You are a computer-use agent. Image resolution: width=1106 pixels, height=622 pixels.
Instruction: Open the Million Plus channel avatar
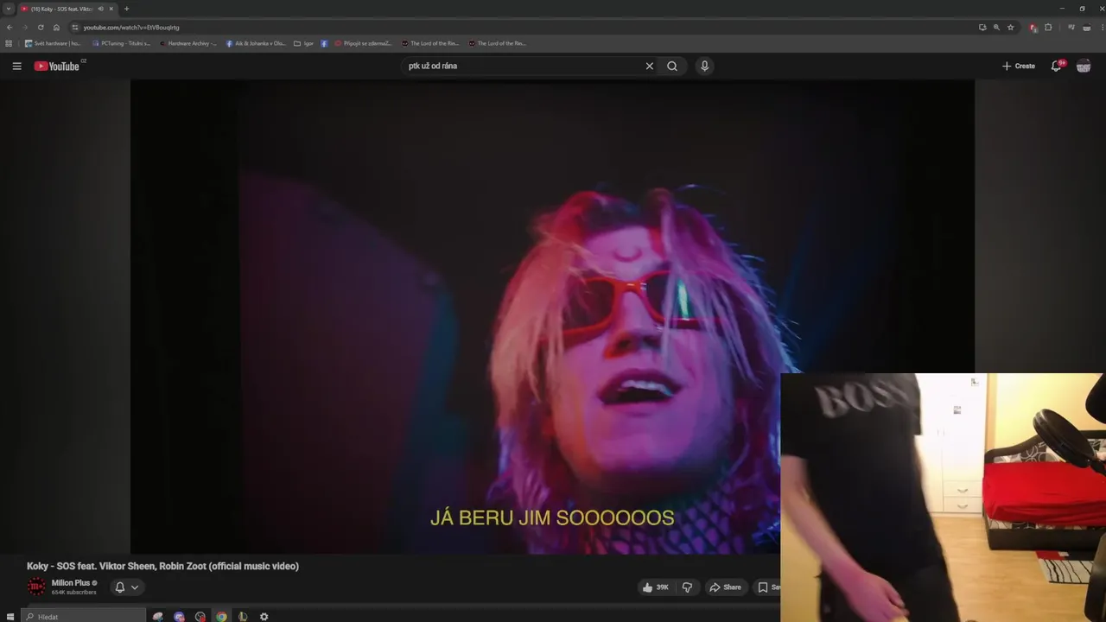[x=36, y=587]
